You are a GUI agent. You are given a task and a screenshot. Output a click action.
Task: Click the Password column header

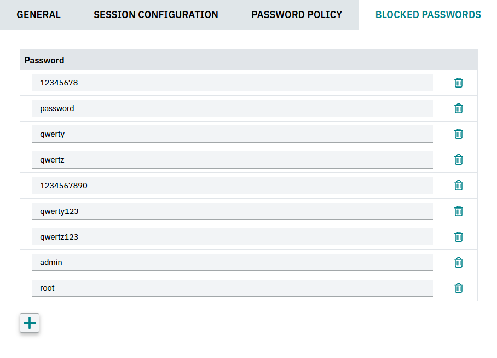pyautogui.click(x=44, y=60)
